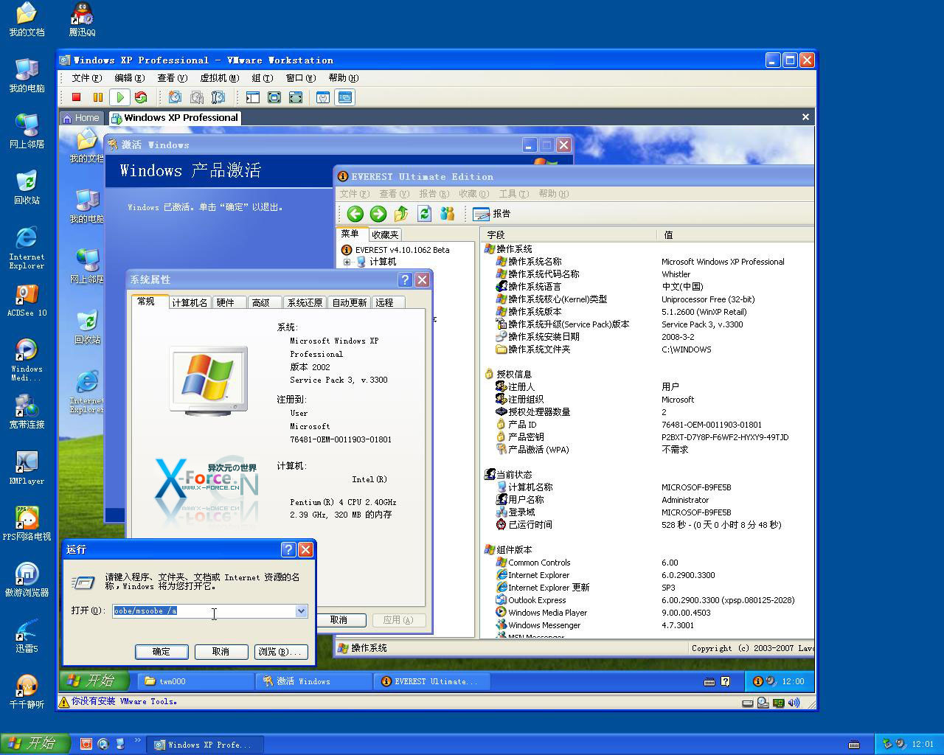
Task: Click the host Windows 开始 Start button
Action: click(x=35, y=744)
